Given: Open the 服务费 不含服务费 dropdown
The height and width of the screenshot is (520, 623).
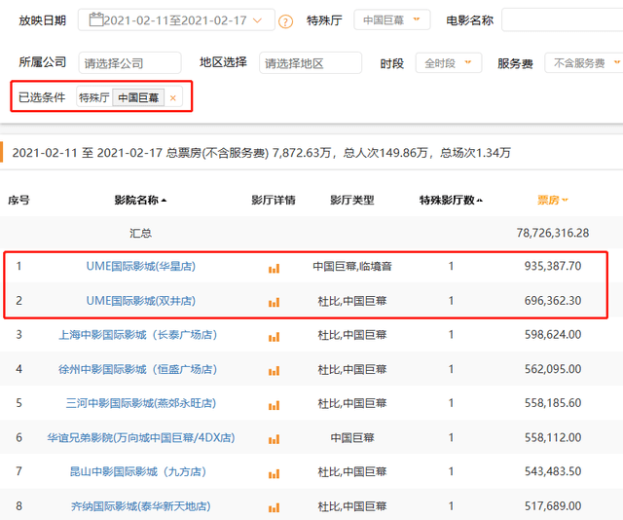Looking at the screenshot, I should tap(583, 63).
